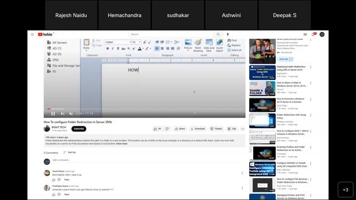Reply to Prabhakar Kumar's comment
This screenshot has height=200, width=356.
point(67,194)
